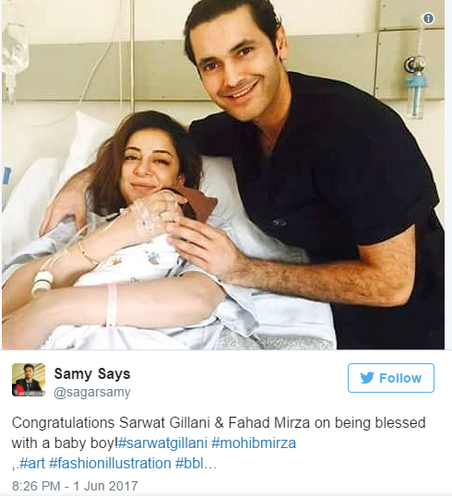
Task: Visit the @sagarsamy handle link
Action: click(x=92, y=392)
